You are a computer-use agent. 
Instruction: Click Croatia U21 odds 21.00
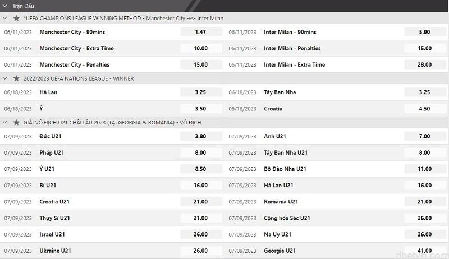tap(201, 202)
